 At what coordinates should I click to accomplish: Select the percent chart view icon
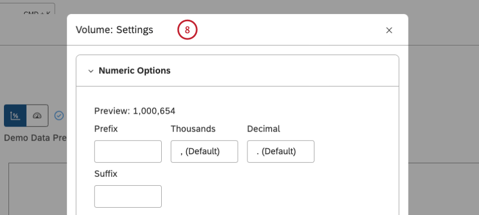(x=15, y=115)
